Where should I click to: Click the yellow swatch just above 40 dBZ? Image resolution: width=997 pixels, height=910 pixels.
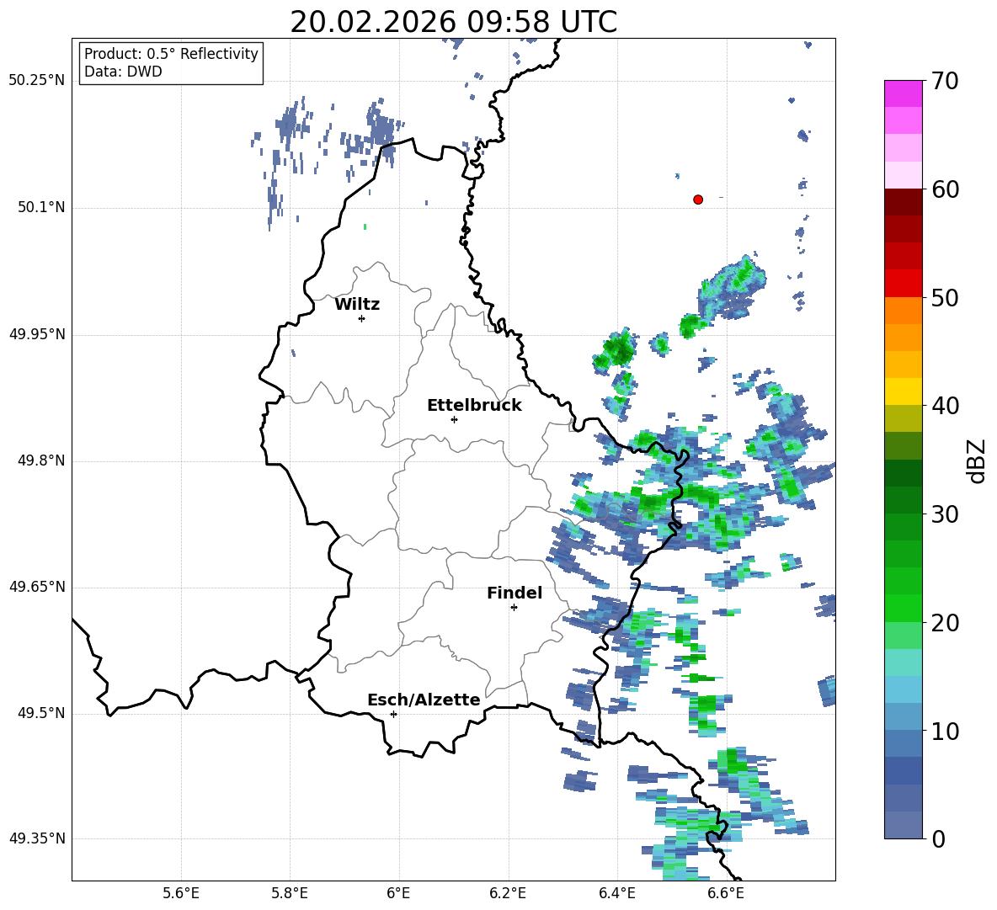pyautogui.click(x=904, y=391)
